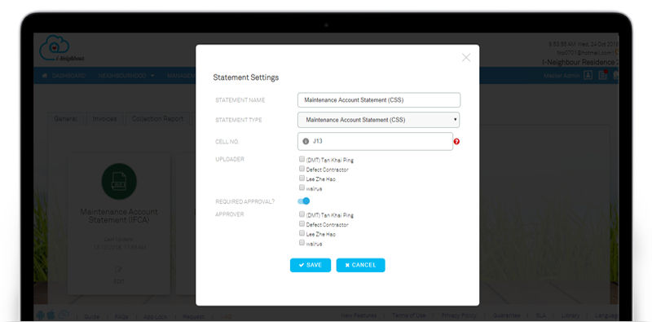The height and width of the screenshot is (322, 652).
Task: Open the Neighbourhood menu dropdown
Action: coord(126,76)
